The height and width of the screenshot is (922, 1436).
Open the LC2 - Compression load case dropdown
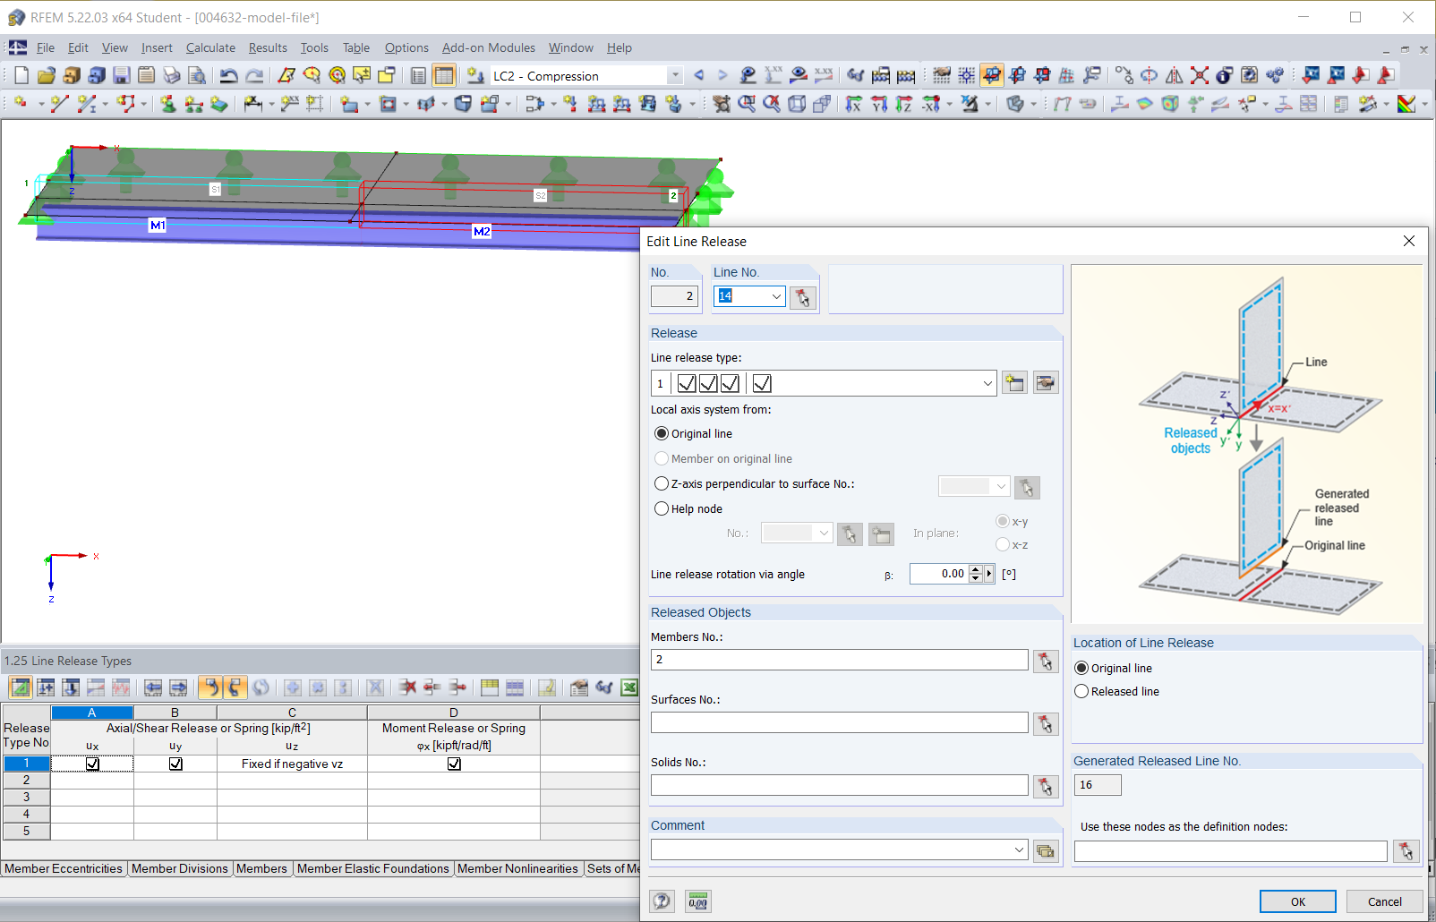click(675, 76)
